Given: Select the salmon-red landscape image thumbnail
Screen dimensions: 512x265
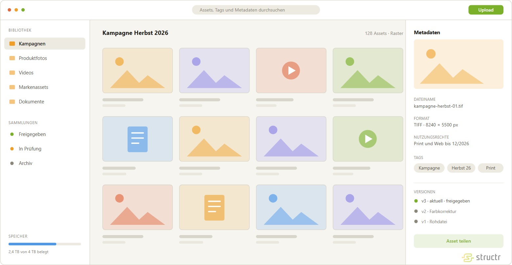Looking at the screenshot, I should pos(137,207).
